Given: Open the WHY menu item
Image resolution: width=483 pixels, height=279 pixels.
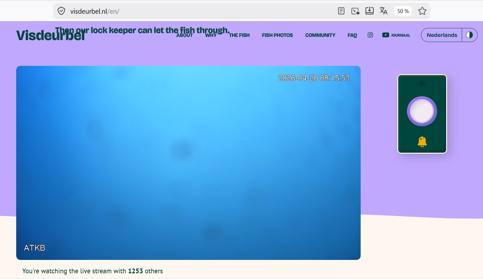Looking at the screenshot, I should point(211,35).
